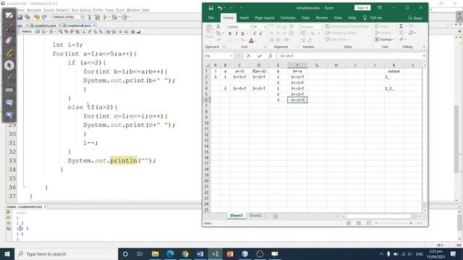The image size is (463, 260).
Task: Open the Page Layout ribbon tab
Action: coord(265,18)
